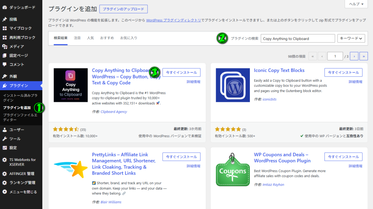Click the 最終更新: 3日前 text
The height and width of the screenshot is (209, 373).
pos(351,129)
